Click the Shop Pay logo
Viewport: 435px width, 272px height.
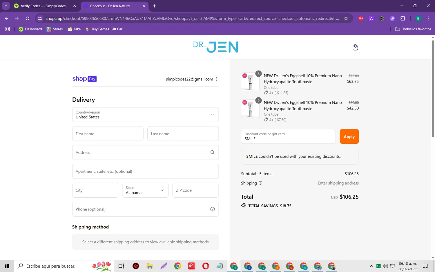tap(84, 79)
